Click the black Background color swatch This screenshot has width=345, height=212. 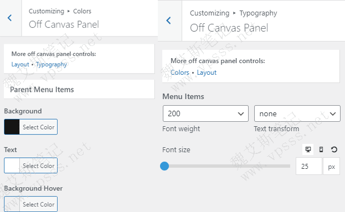[x=12, y=127]
